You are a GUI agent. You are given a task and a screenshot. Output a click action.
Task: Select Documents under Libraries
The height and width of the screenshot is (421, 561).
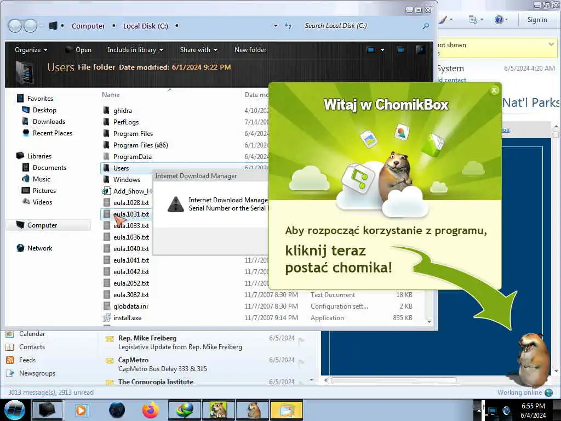coord(49,168)
